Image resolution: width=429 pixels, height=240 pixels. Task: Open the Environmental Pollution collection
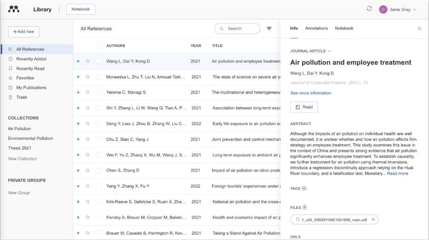(x=30, y=138)
